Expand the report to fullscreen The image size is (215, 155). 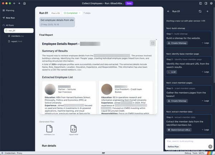pos(153,43)
